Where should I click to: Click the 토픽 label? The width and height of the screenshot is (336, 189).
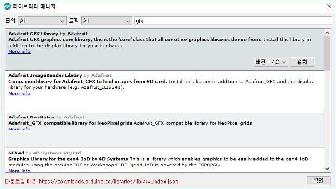(74, 21)
